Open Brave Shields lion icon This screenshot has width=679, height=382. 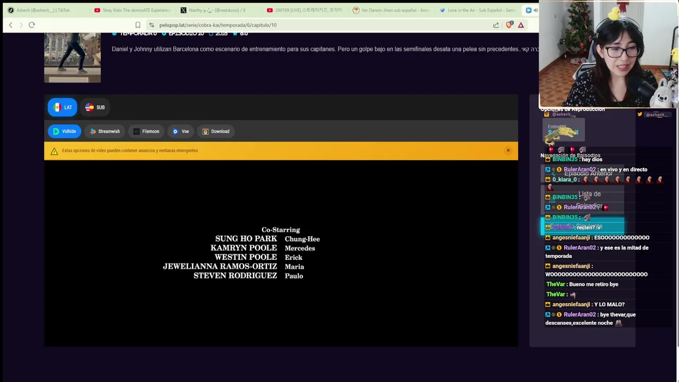point(510,25)
